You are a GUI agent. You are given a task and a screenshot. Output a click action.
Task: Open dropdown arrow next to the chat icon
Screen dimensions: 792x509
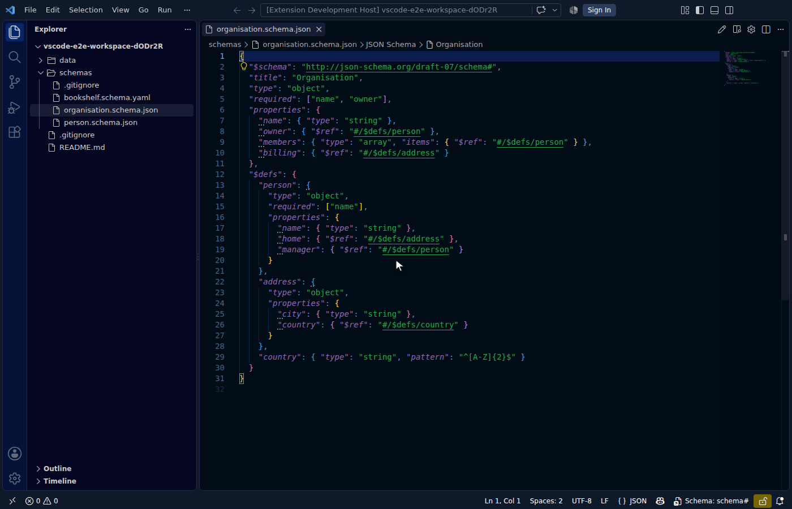(x=555, y=10)
